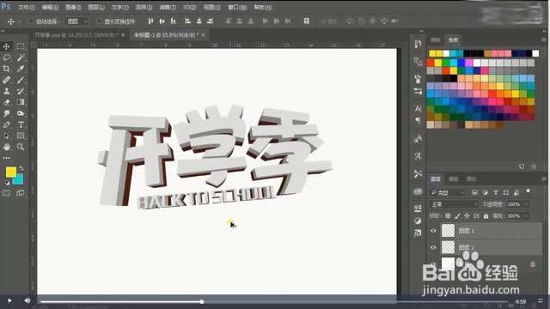Select the History Brush tool
The image size is (550, 309).
(x=21, y=91)
